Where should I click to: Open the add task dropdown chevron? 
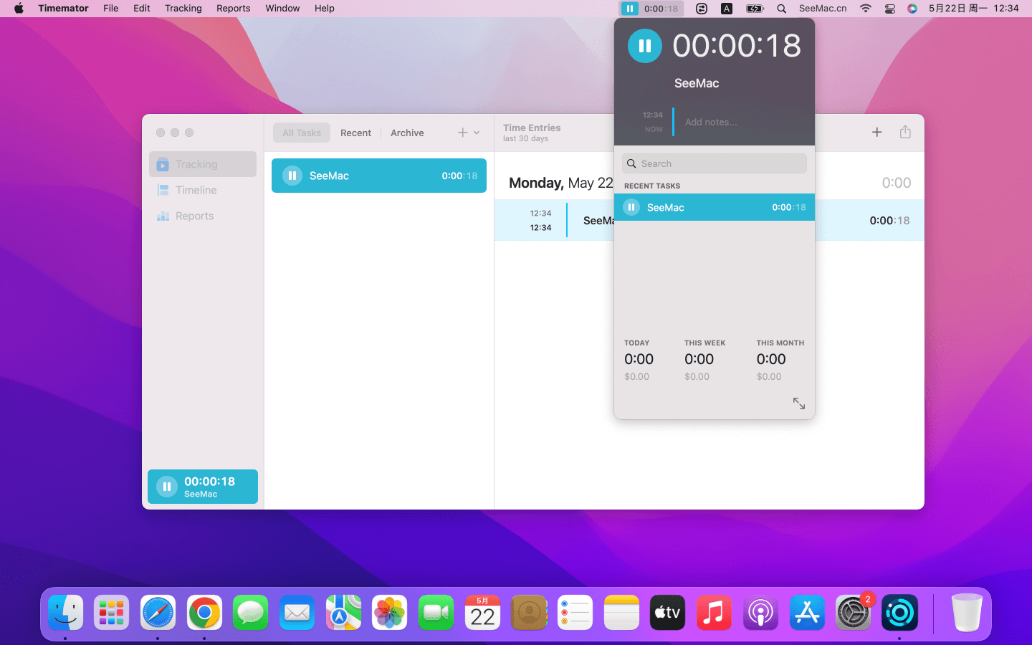coord(477,133)
